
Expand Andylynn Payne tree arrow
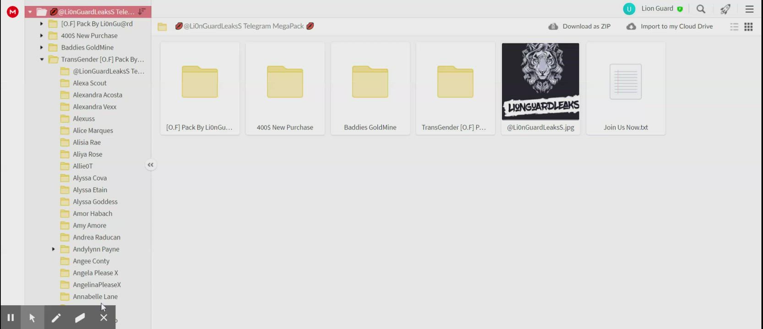click(53, 249)
